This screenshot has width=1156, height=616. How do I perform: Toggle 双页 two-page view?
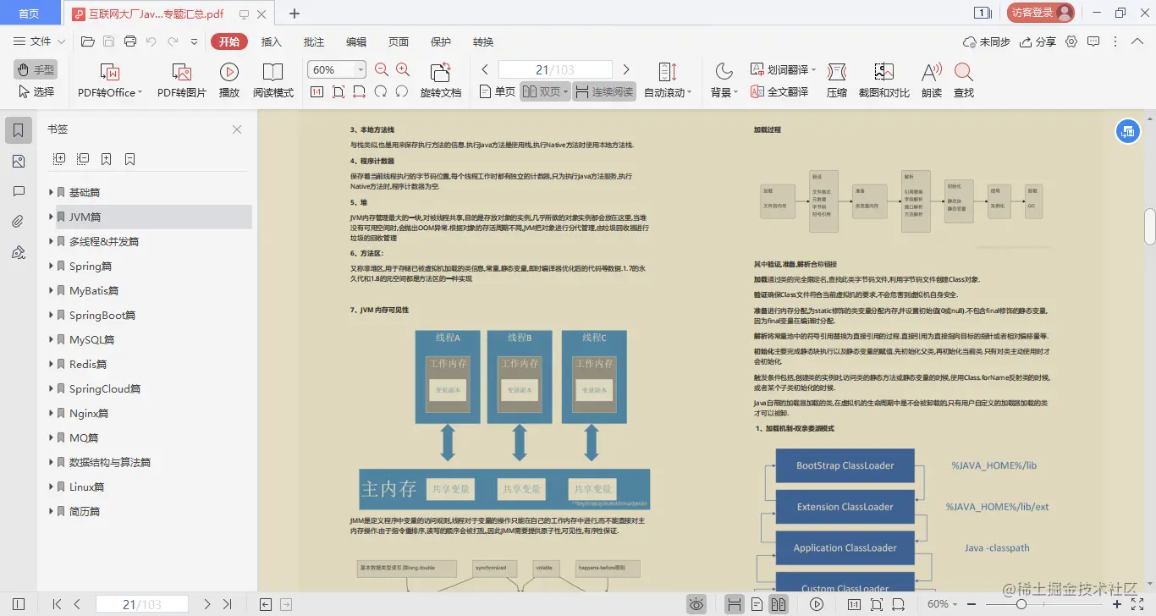point(544,91)
